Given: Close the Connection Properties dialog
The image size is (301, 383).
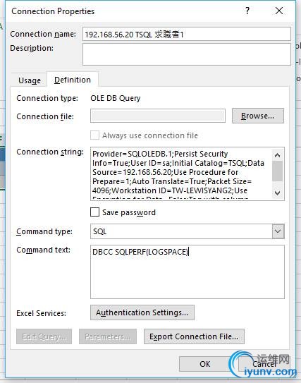Looking at the screenshot, I should click(279, 11).
